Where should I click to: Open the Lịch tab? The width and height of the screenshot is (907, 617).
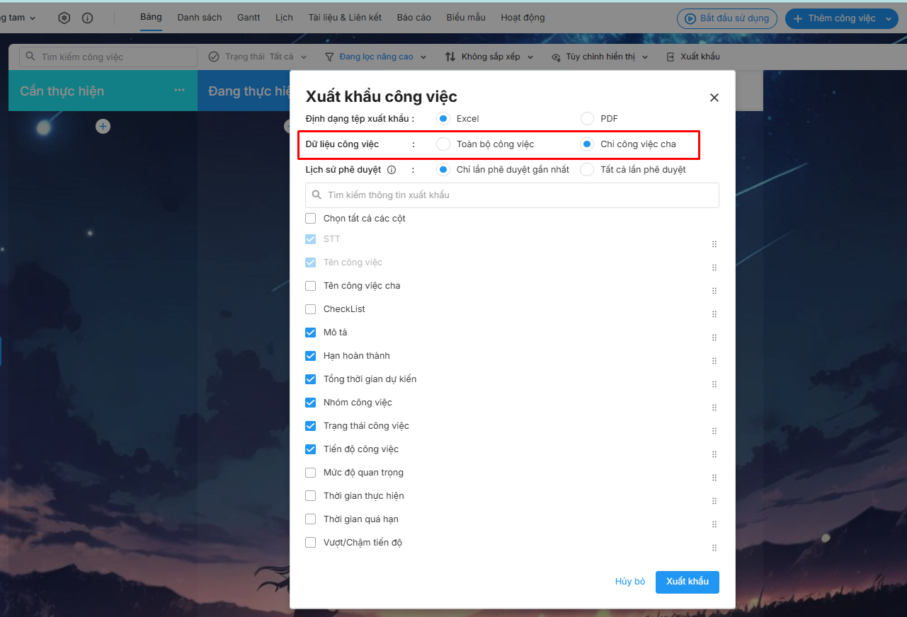[284, 18]
